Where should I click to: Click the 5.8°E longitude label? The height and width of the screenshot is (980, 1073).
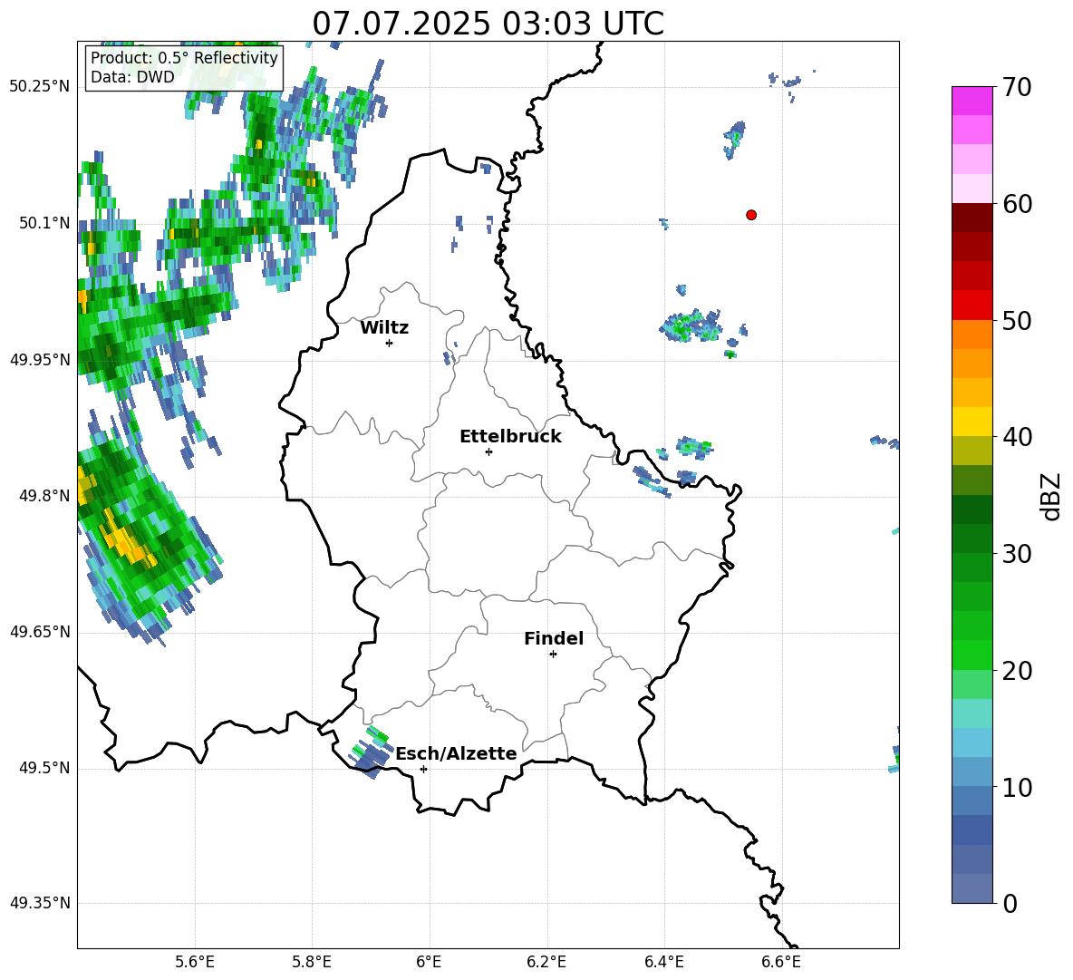click(x=312, y=962)
